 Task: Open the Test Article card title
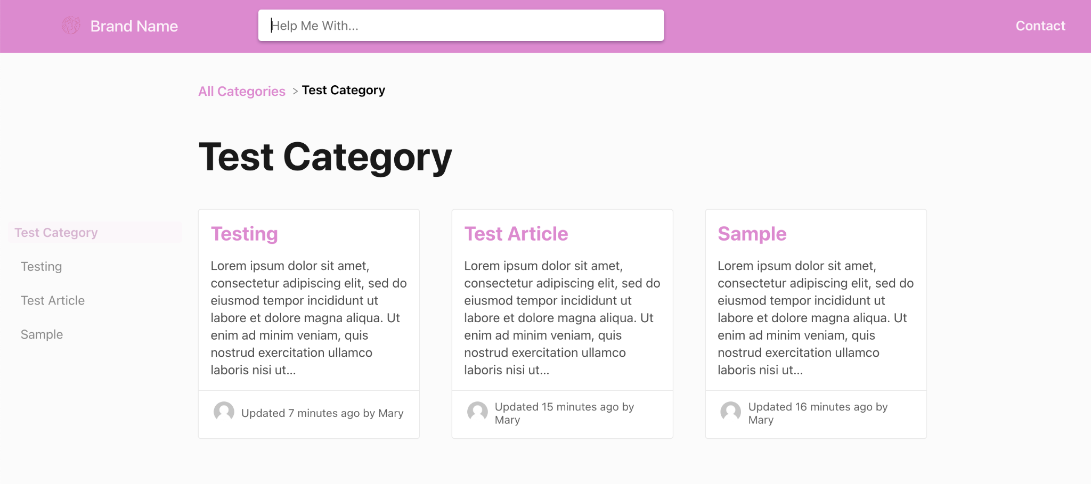(516, 234)
